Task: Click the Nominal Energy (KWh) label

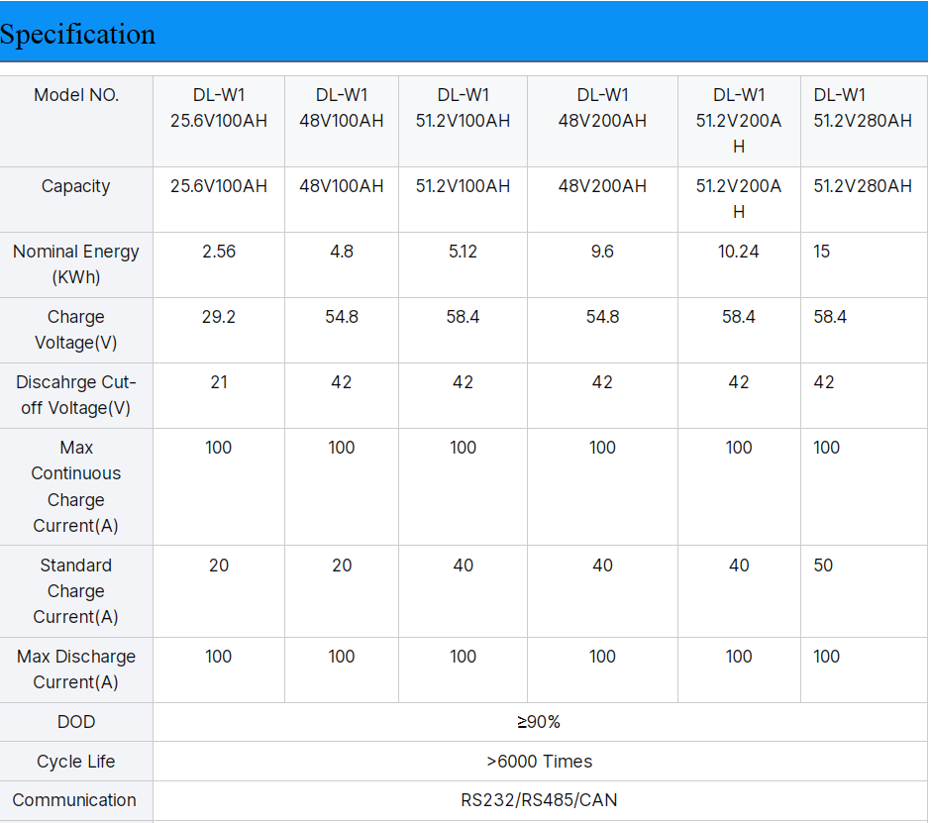Action: [x=76, y=264]
